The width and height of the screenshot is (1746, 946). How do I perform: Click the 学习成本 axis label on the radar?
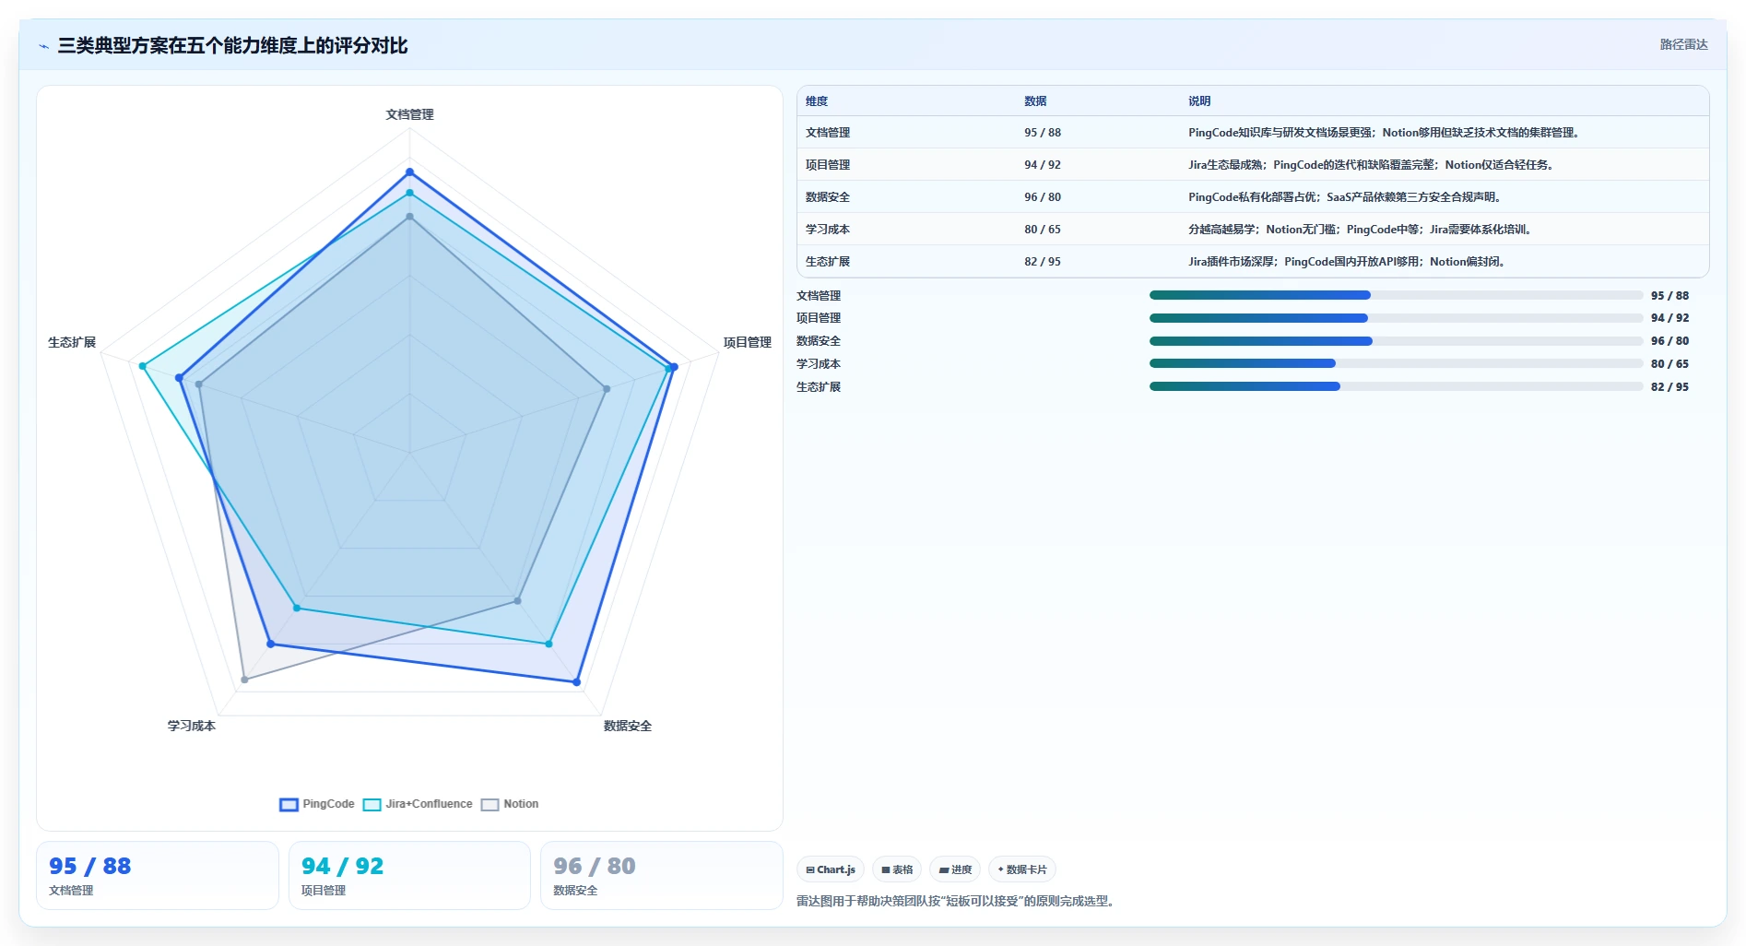pyautogui.click(x=192, y=726)
